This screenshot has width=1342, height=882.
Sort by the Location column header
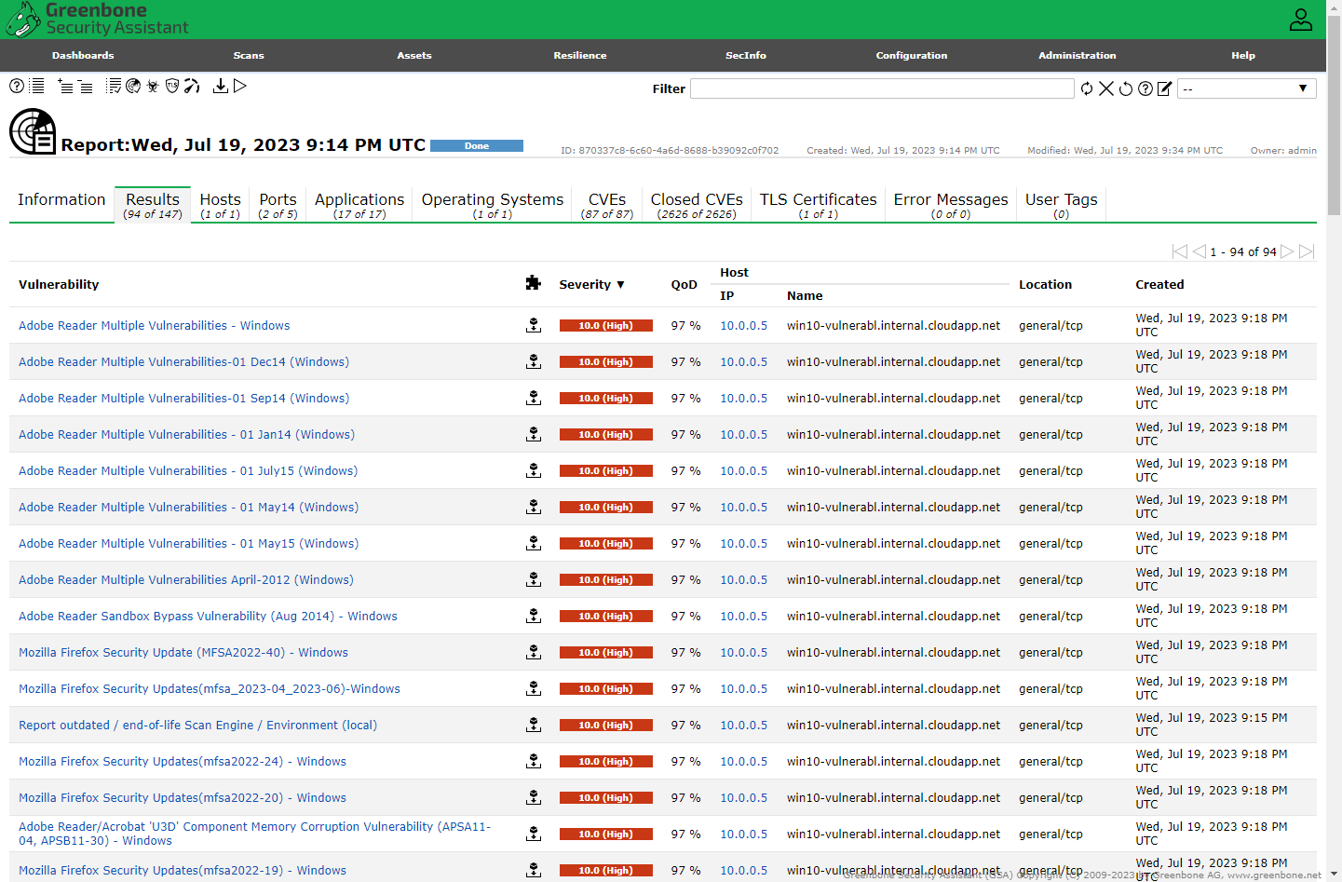pos(1045,285)
